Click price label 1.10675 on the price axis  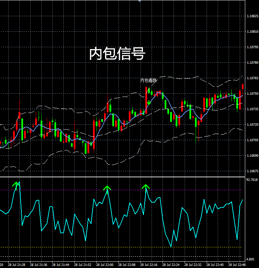(x=253, y=171)
